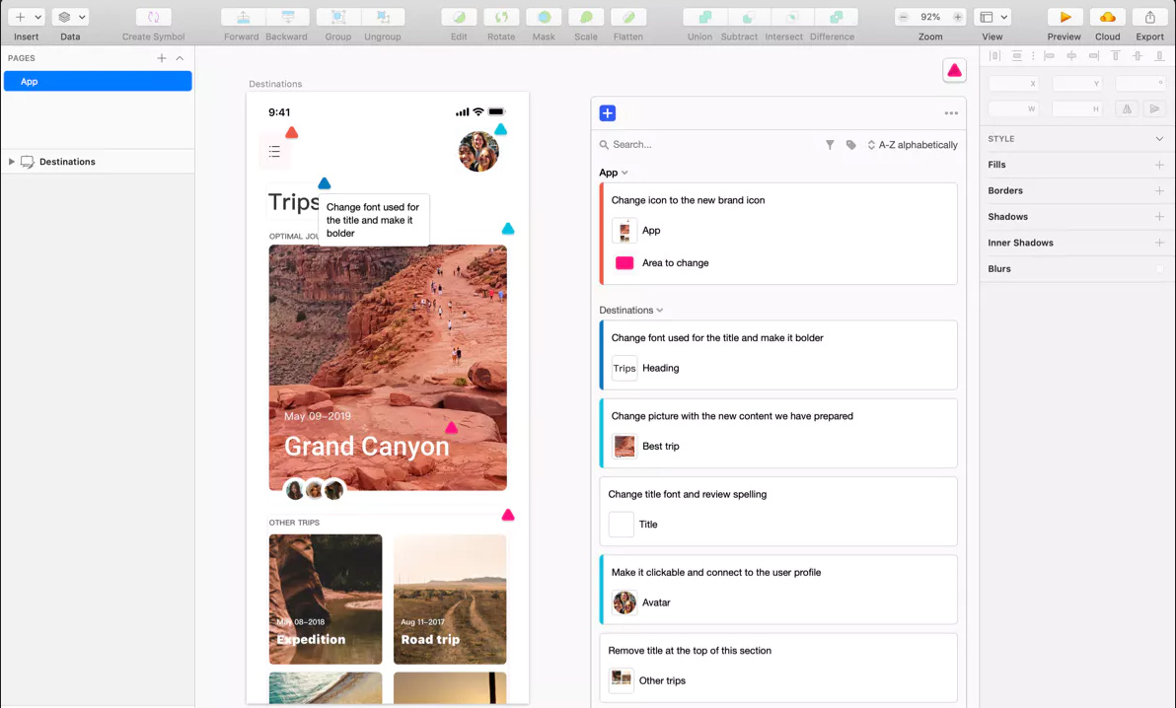The image size is (1176, 708).
Task: Click the Ungroup toolbar icon
Action: click(x=383, y=17)
